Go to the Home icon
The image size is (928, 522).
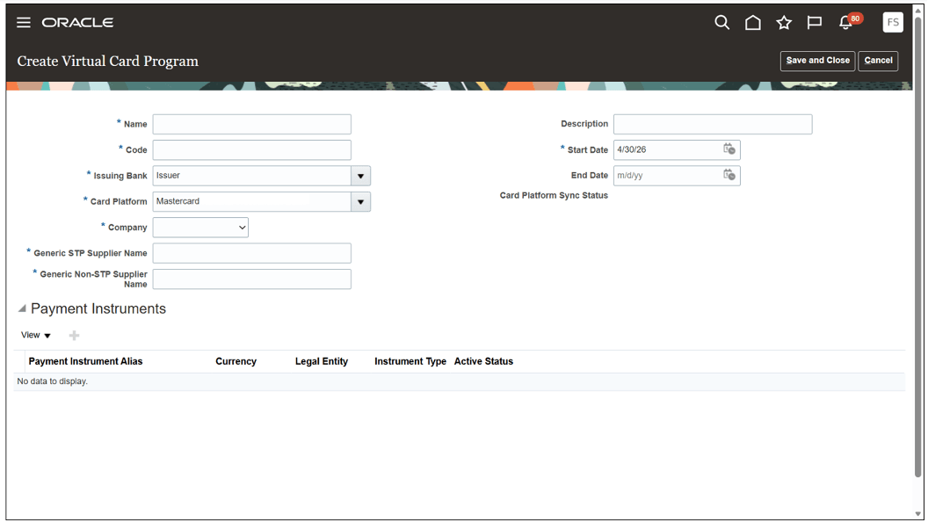pyautogui.click(x=753, y=23)
